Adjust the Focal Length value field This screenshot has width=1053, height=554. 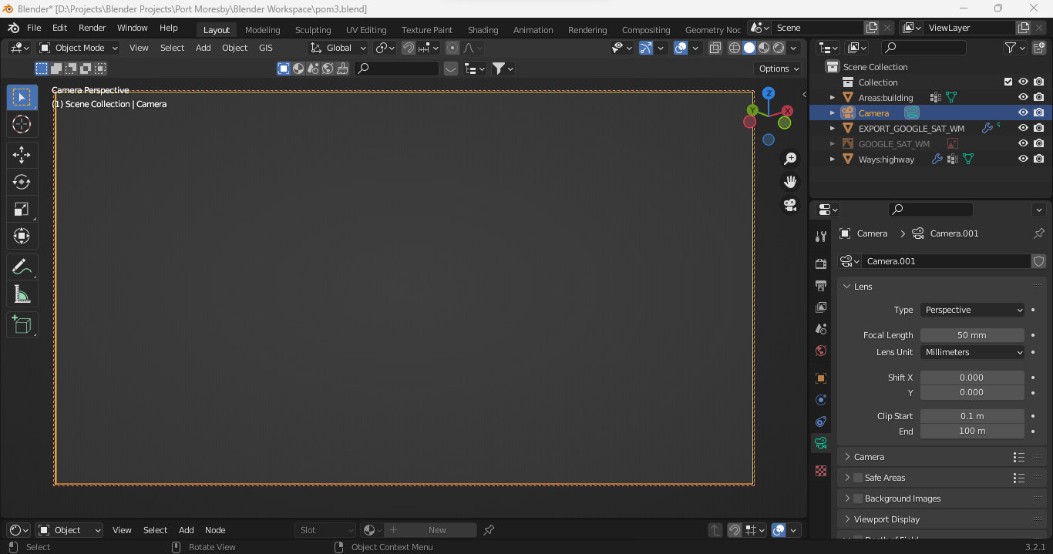[972, 334]
